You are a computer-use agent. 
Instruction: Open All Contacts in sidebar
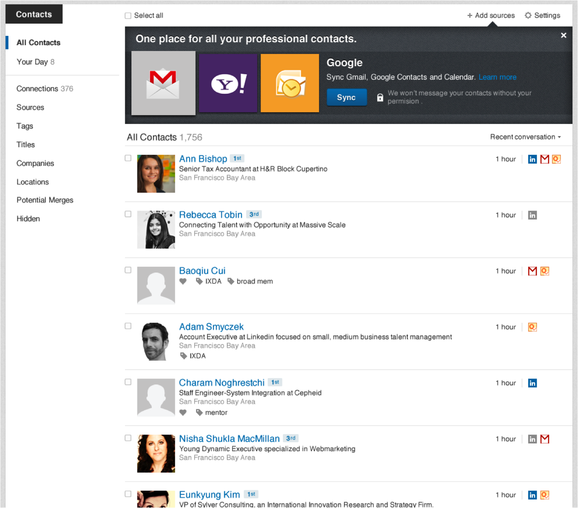(38, 43)
